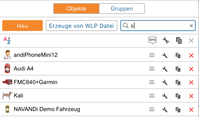The height and width of the screenshot is (117, 199).
Task: Duplicate the Kali object
Action: tap(178, 96)
